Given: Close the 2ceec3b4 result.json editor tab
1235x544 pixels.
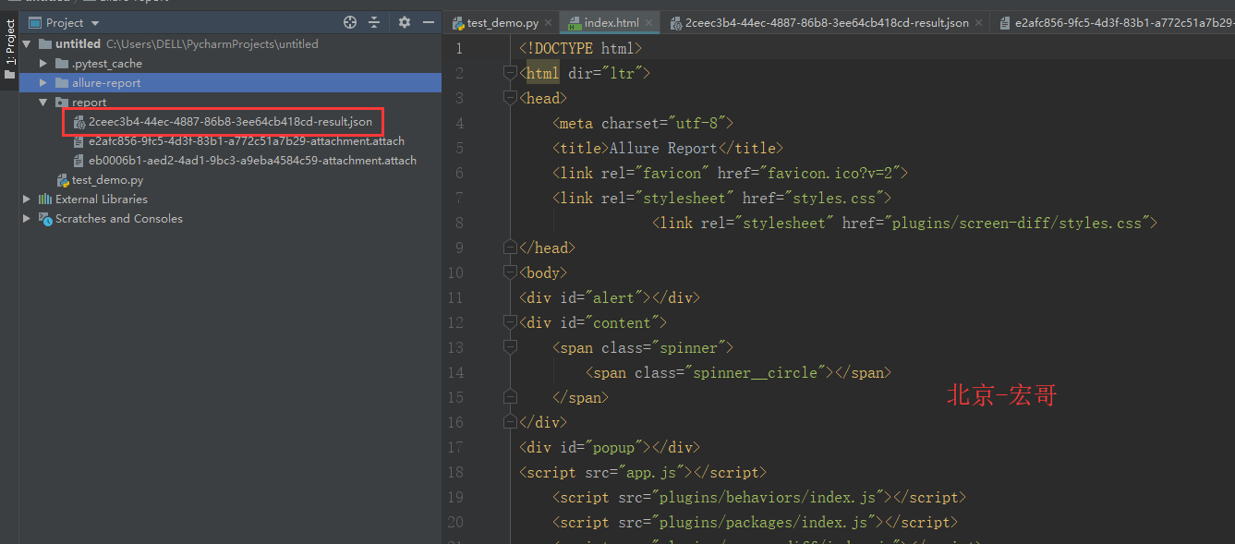Looking at the screenshot, I should click(x=978, y=23).
